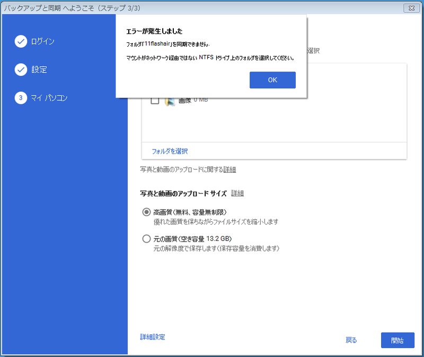Select the マイ パソコン step label
This screenshot has height=357, width=424.
click(49, 98)
